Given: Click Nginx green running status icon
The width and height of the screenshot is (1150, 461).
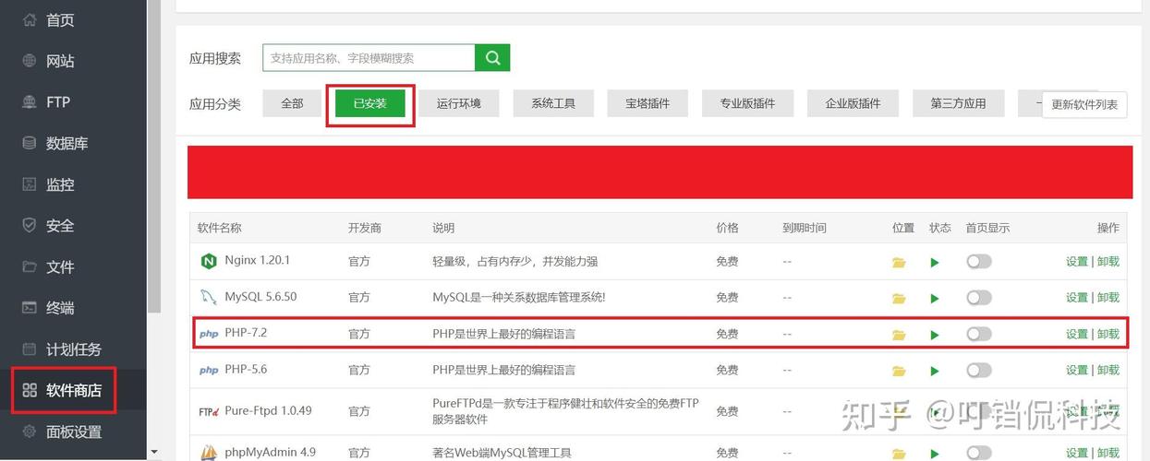Looking at the screenshot, I should [x=935, y=263].
